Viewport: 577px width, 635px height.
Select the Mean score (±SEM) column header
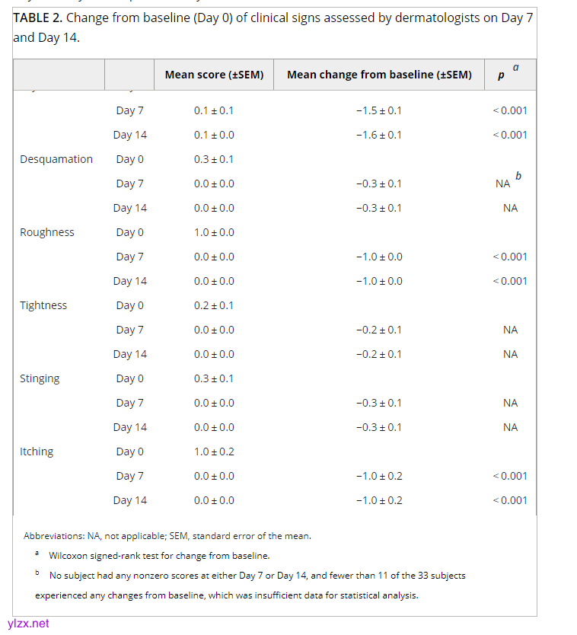pos(214,75)
